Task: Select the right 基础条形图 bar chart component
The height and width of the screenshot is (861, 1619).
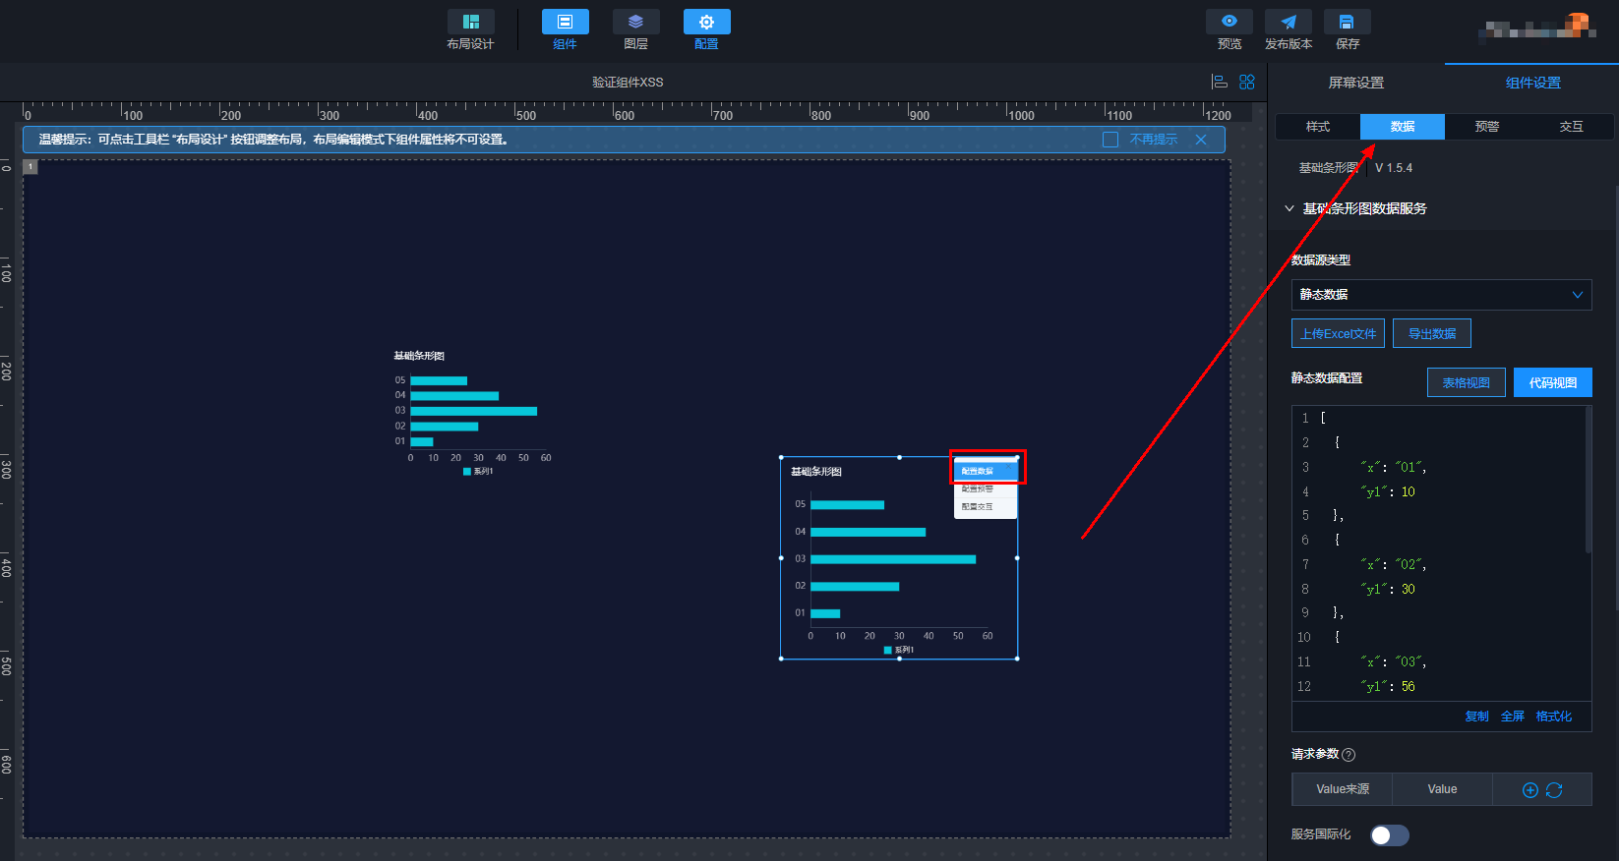Action: 899,558
